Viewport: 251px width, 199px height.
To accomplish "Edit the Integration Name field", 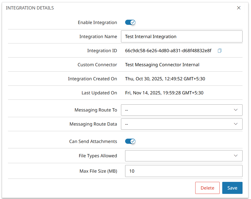I will [182, 37].
